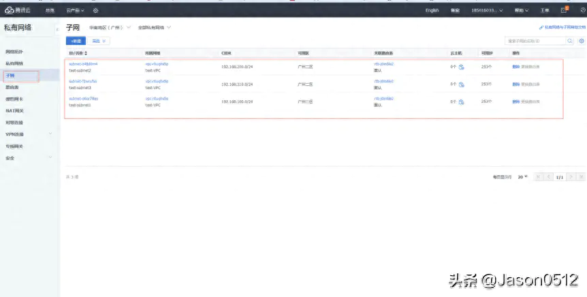
Task: Select 路由表 in the left sidebar
Action: click(12, 87)
